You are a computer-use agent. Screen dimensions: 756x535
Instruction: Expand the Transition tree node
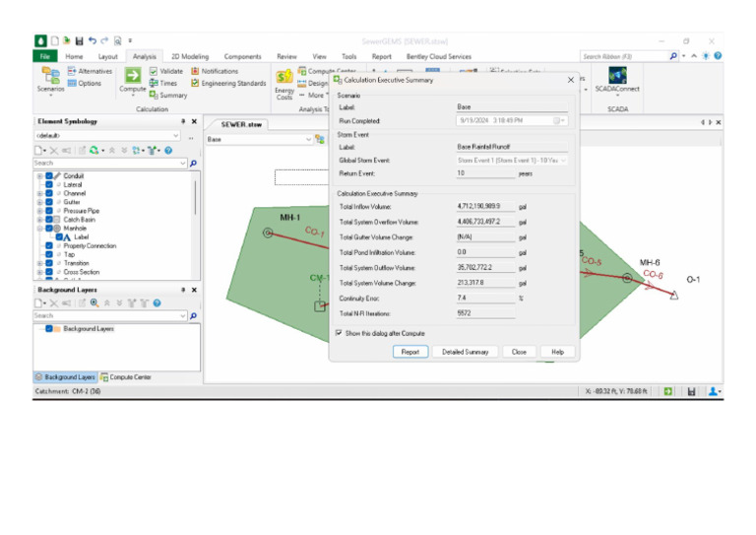click(x=40, y=263)
